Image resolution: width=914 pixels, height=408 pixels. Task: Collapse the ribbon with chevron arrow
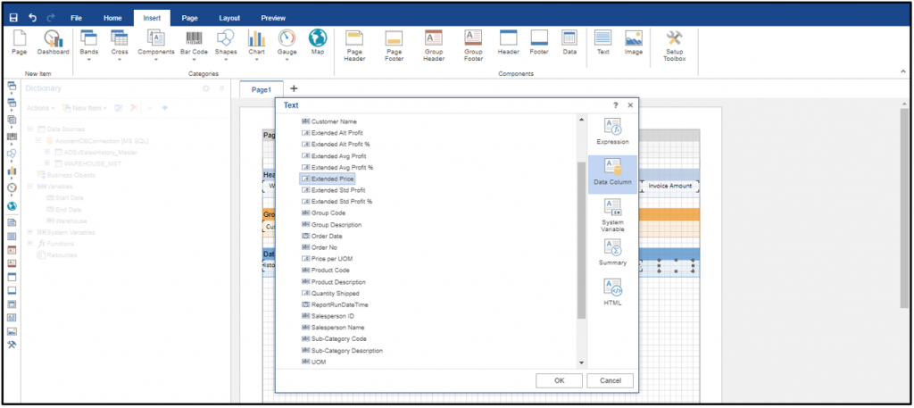903,71
